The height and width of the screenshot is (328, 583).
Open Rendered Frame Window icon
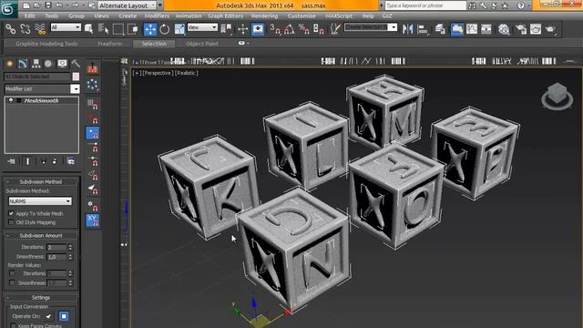(x=536, y=28)
